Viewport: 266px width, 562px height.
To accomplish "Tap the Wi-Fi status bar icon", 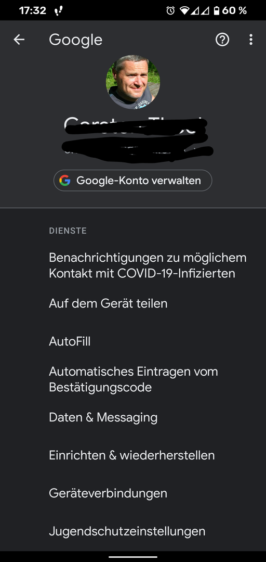I will pyautogui.click(x=184, y=11).
